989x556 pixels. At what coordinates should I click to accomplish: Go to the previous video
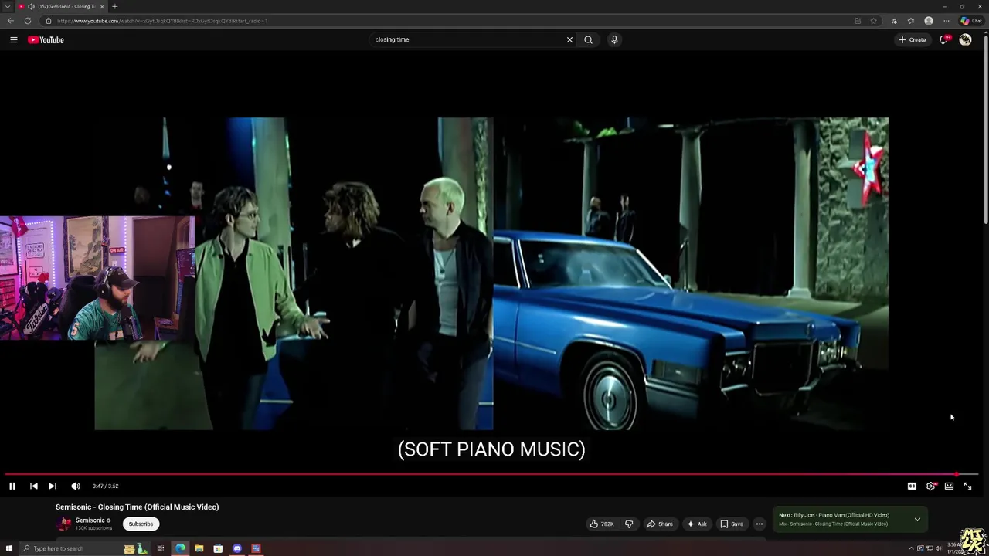click(33, 486)
